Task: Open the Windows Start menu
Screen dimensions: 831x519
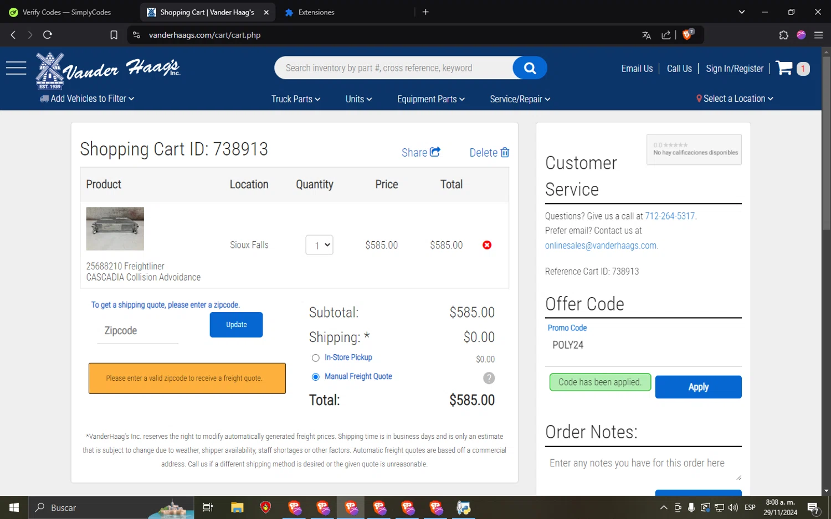Action: pyautogui.click(x=14, y=507)
